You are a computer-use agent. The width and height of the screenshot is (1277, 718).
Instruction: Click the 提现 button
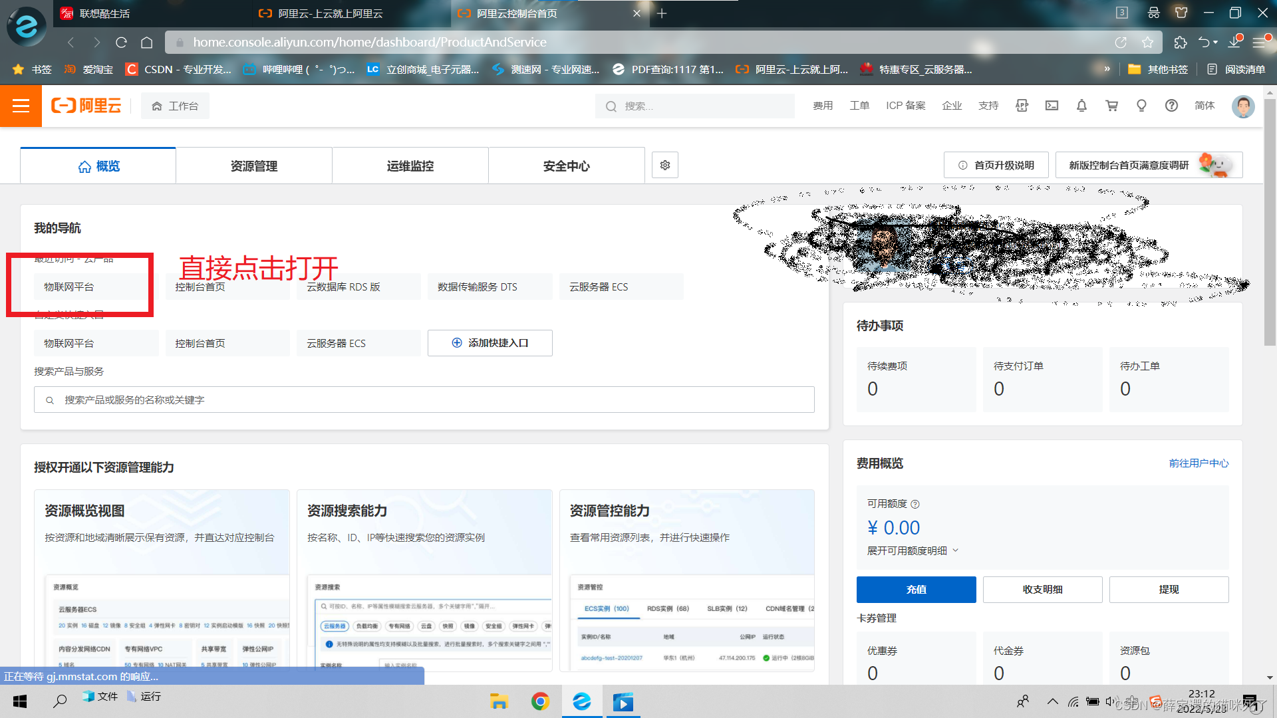click(1169, 590)
